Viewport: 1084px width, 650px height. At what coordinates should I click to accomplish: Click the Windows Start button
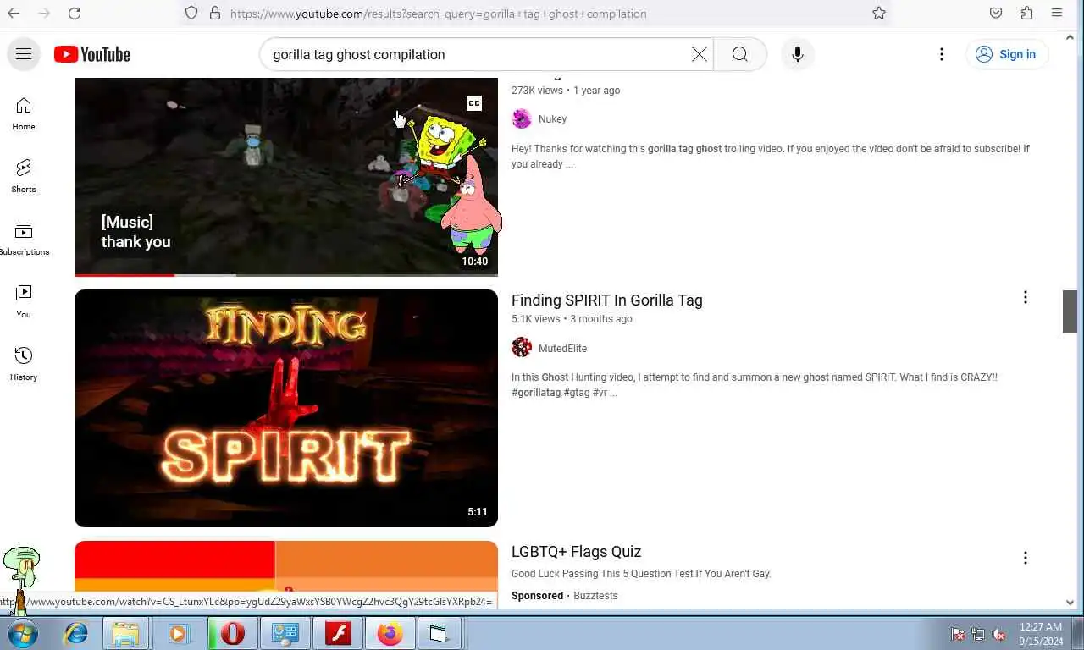tap(23, 633)
